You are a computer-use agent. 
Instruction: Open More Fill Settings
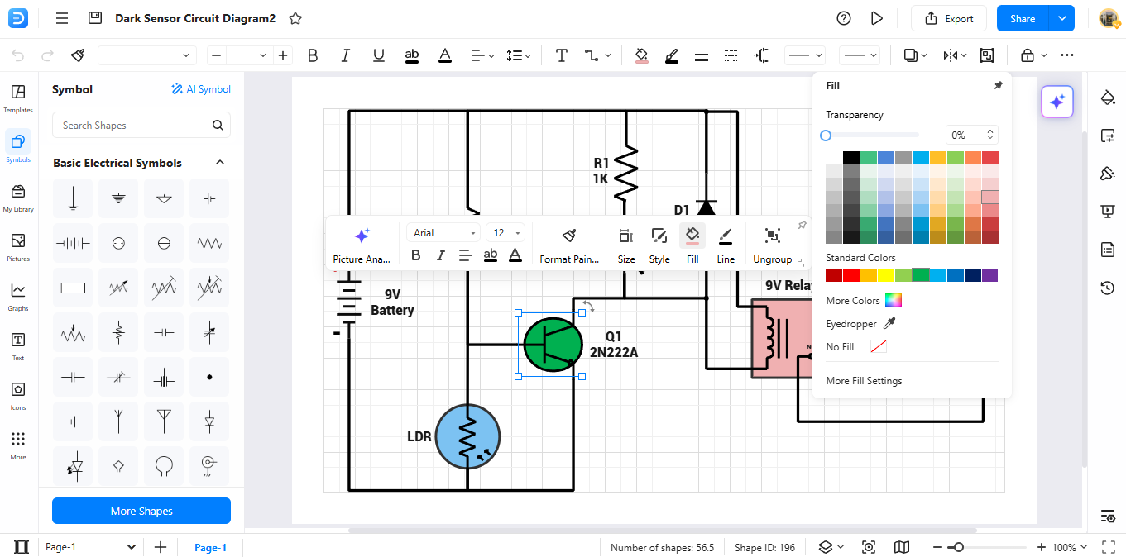point(864,381)
